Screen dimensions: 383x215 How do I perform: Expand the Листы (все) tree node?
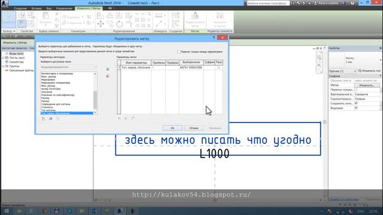[x=3, y=58]
